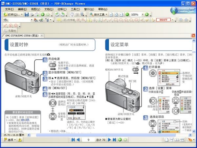Viewport: 197px width, 148px height.
Task: Click the rotate counterclockwise icon
Action: [57, 14]
